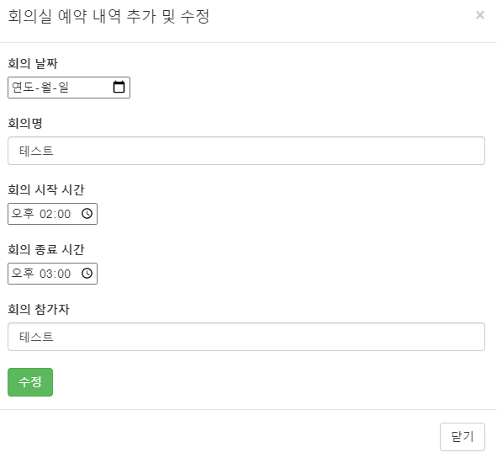Select the hour 02 in start time
This screenshot has height=458, width=497.
46,214
